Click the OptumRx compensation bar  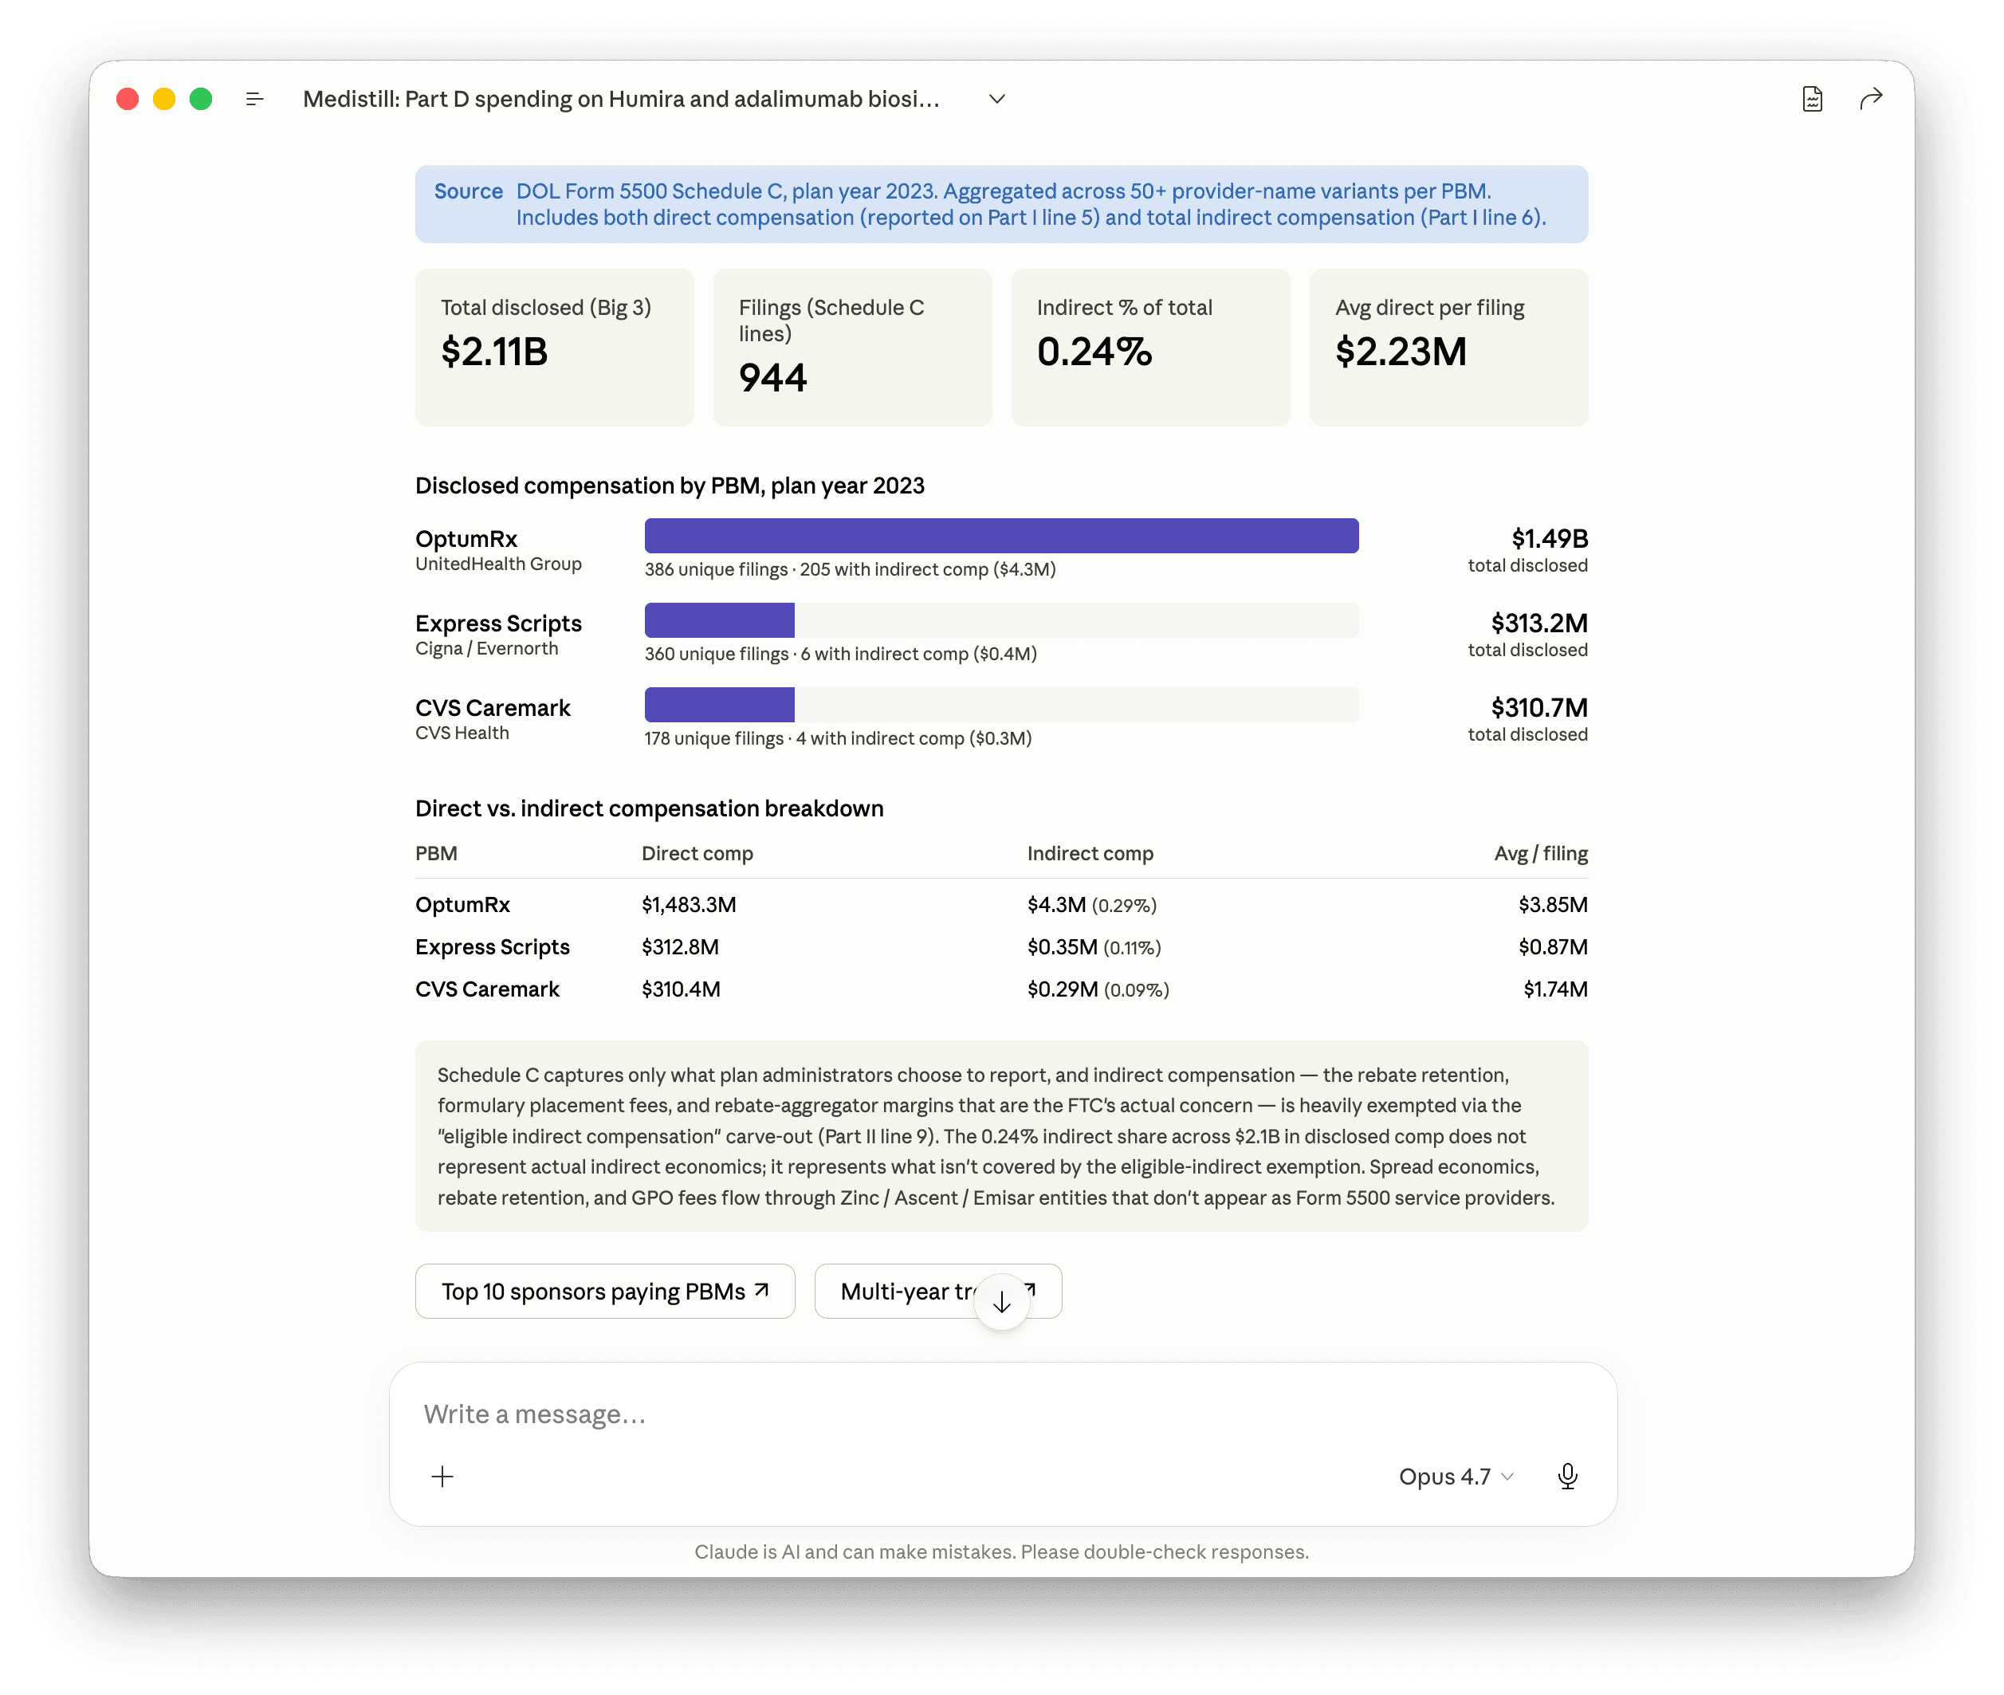pyautogui.click(x=1001, y=535)
